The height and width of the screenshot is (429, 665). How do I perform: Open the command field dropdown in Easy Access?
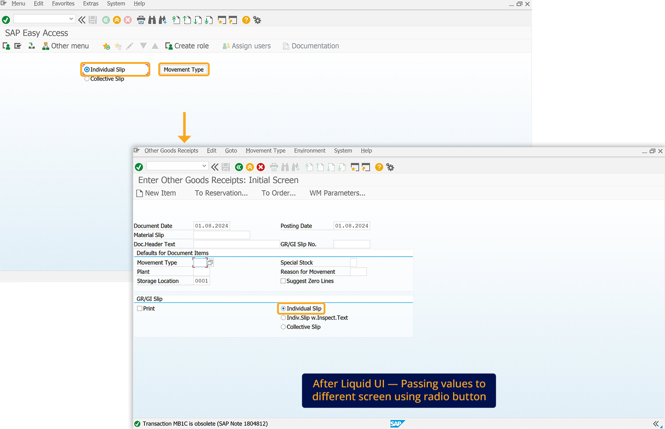[71, 19]
